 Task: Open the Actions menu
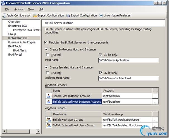(x=19, y=9)
